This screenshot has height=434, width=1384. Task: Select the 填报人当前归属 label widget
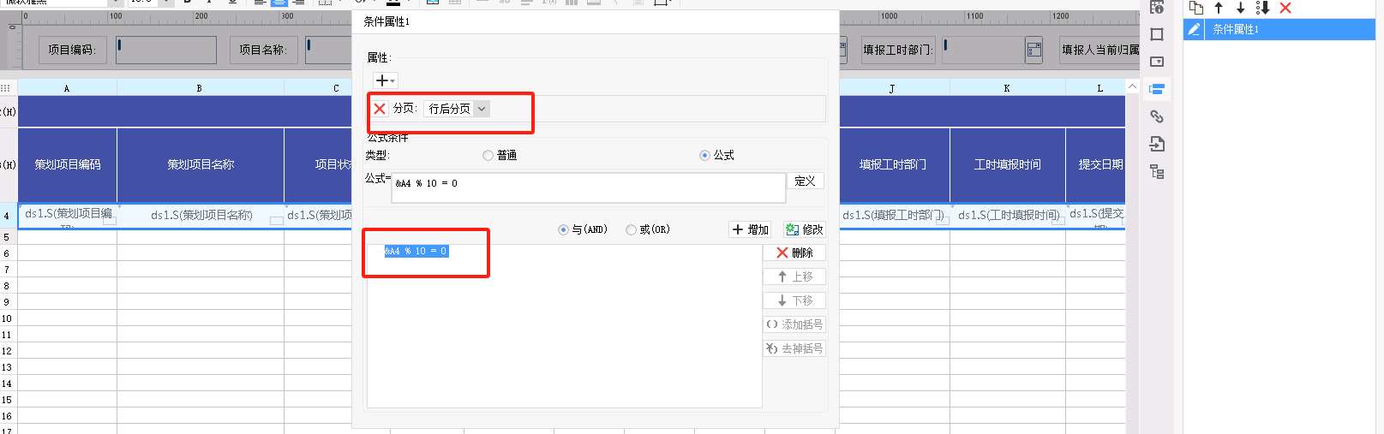click(1100, 50)
